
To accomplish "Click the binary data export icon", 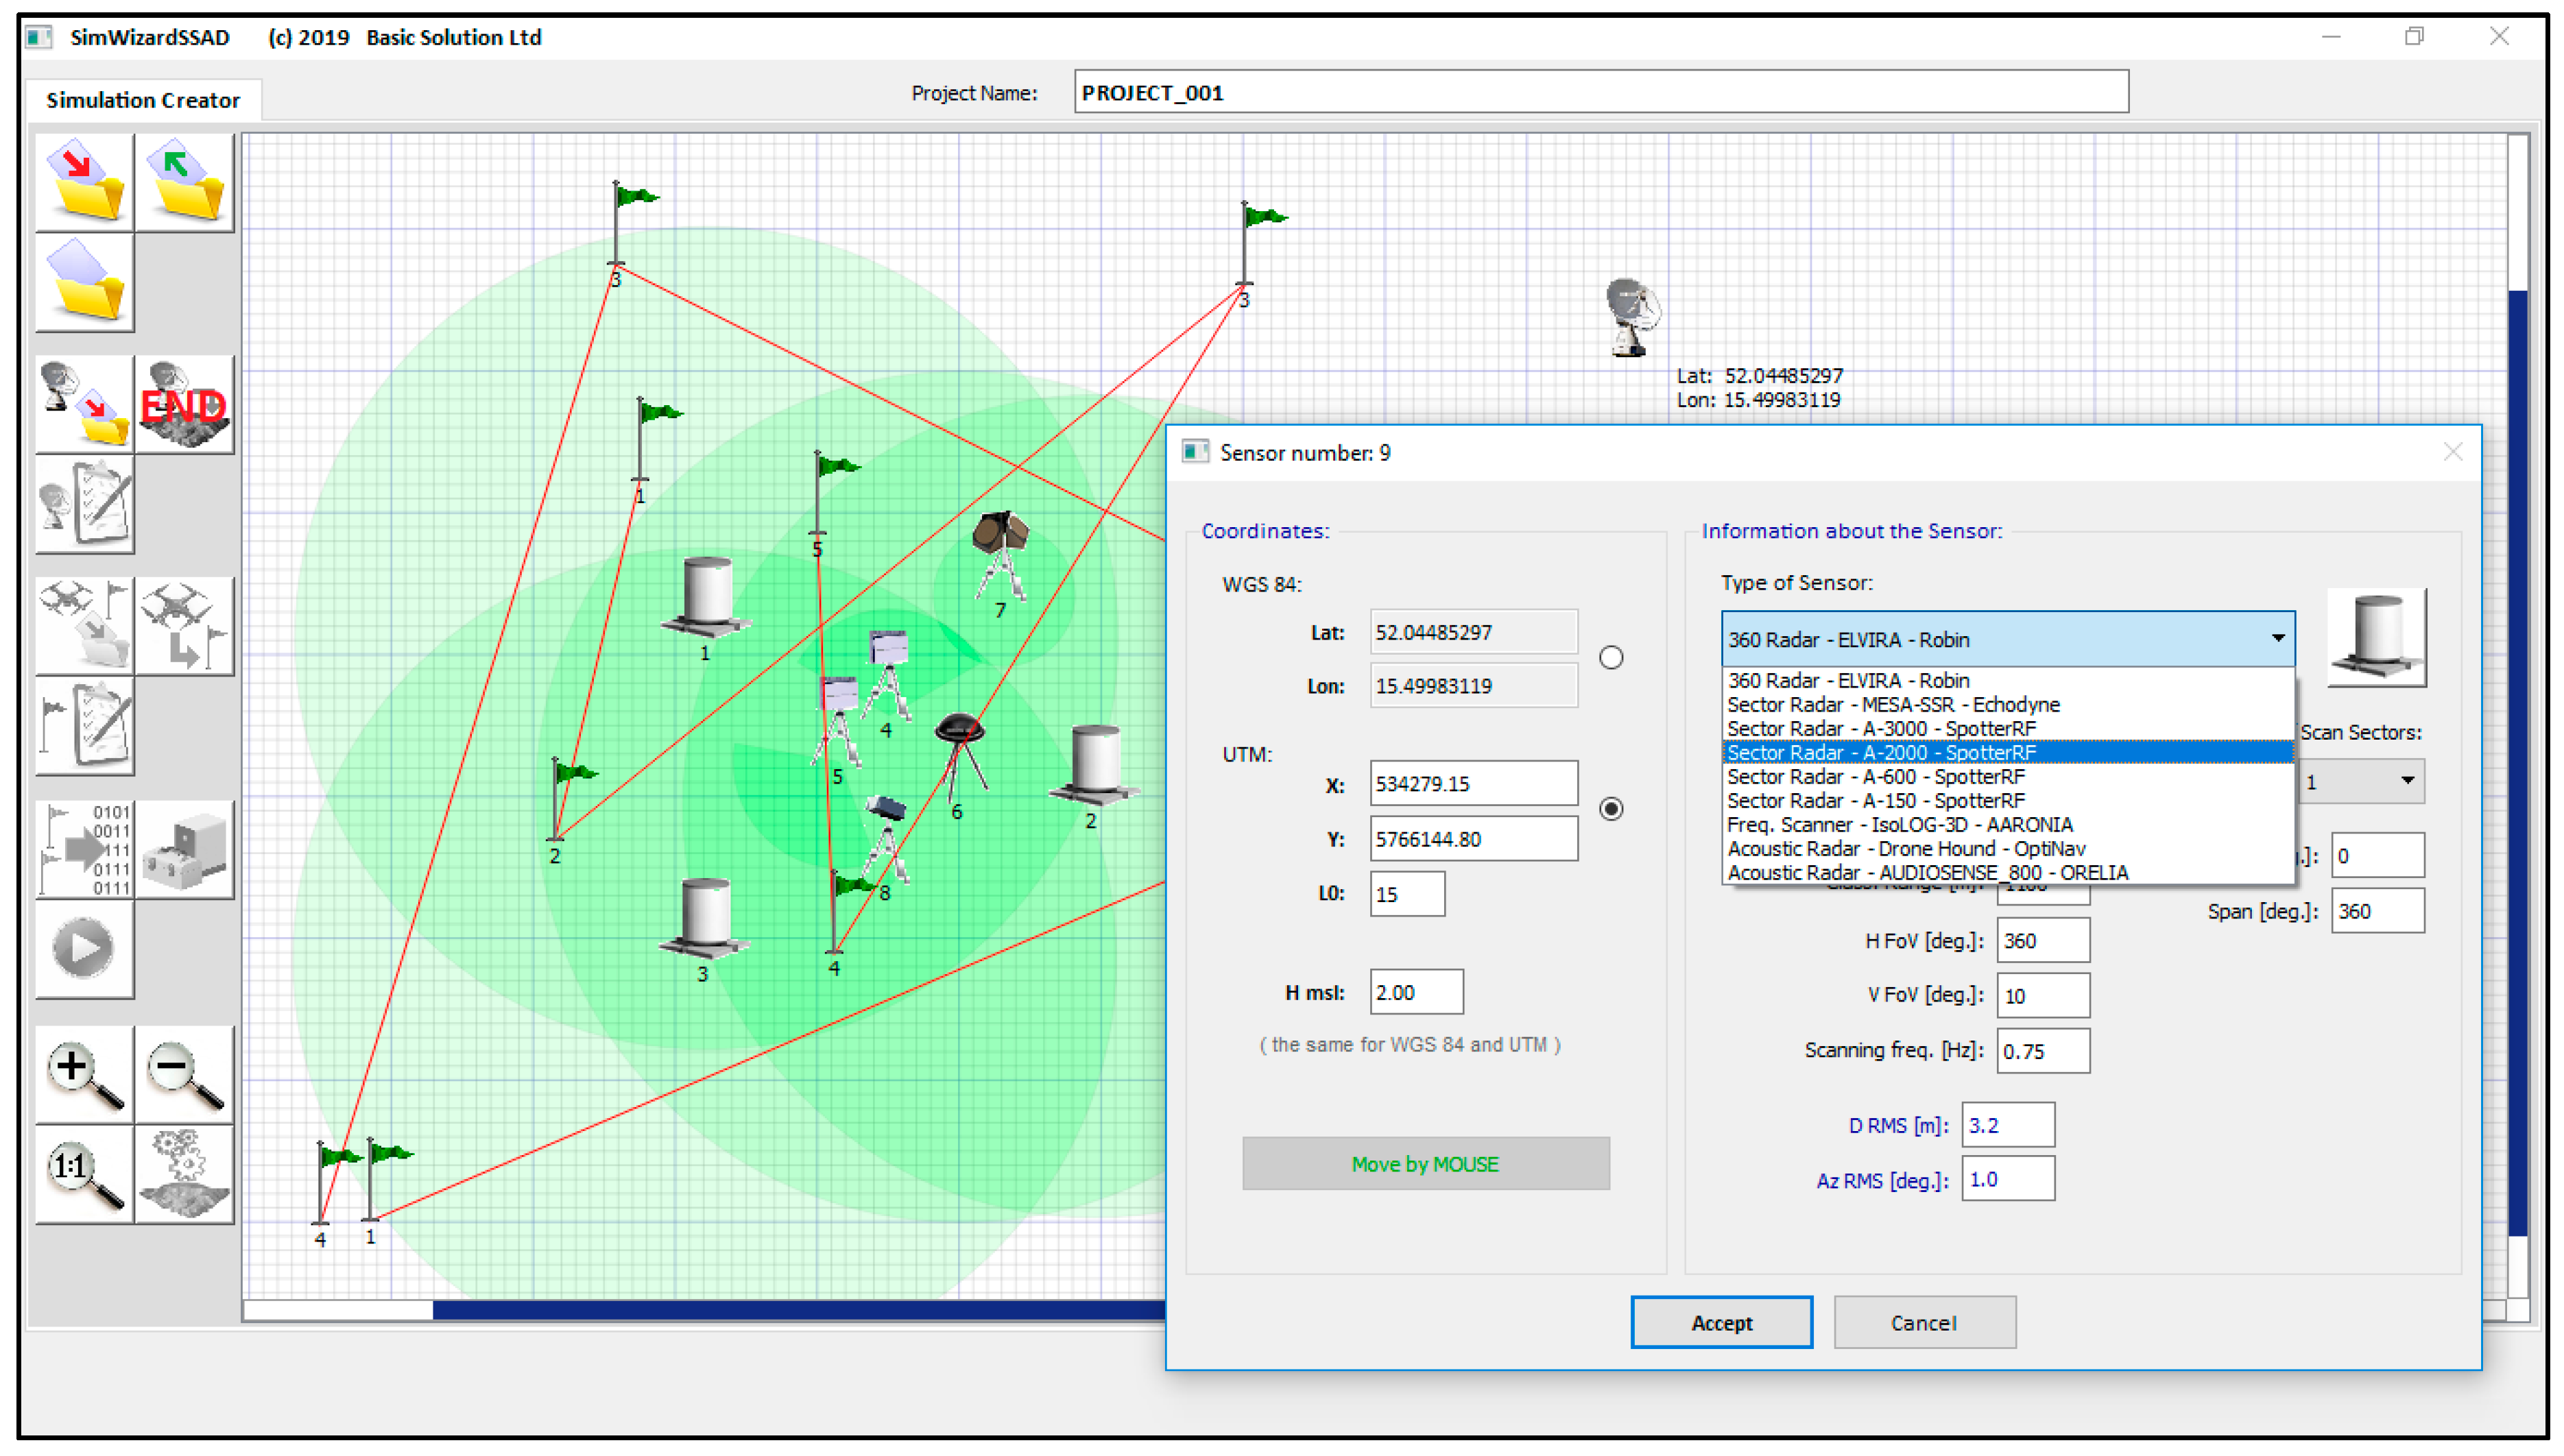I will coord(84,850).
